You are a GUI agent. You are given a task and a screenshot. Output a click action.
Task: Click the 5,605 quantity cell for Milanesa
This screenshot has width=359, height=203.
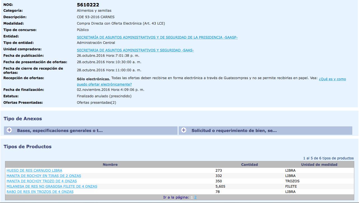pyautogui.click(x=220, y=187)
